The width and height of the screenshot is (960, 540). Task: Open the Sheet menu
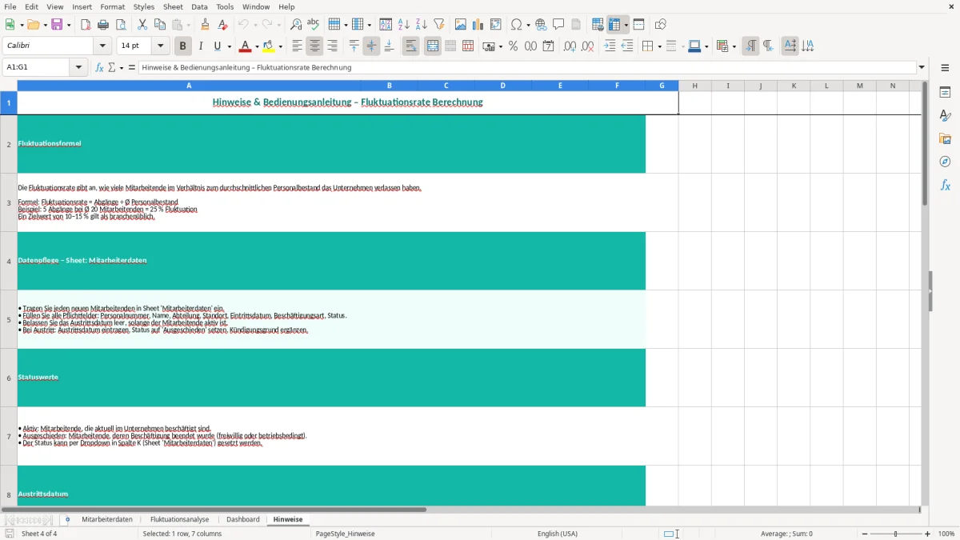point(173,6)
